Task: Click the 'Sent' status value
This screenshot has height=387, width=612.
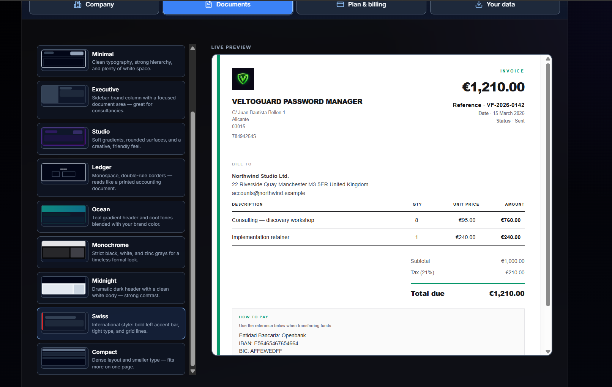Action: [520, 121]
